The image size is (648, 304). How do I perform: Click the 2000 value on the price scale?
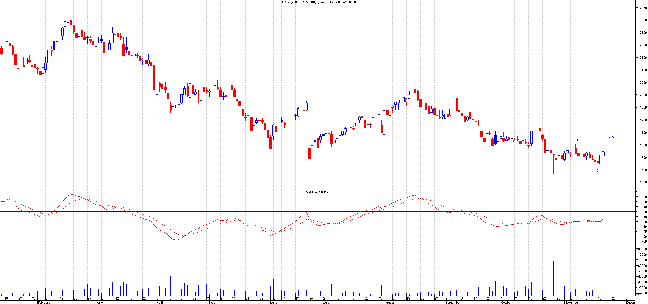(643, 95)
